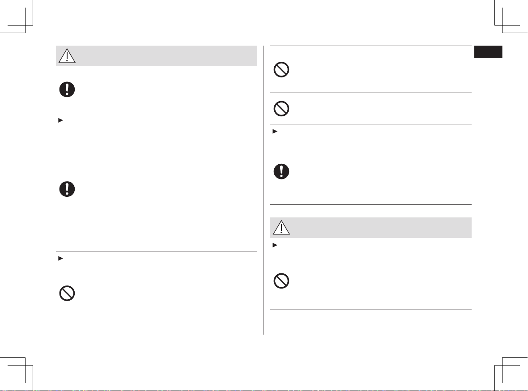Click the exclamation circle icon in the right column

281,171
